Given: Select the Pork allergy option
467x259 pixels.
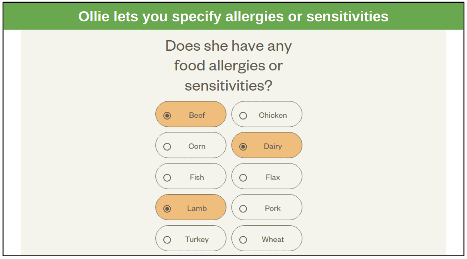Looking at the screenshot, I should click(x=266, y=207).
